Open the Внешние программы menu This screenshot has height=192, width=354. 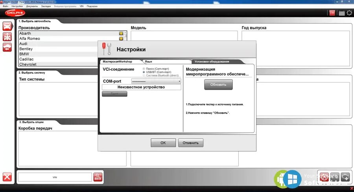click(65, 6)
